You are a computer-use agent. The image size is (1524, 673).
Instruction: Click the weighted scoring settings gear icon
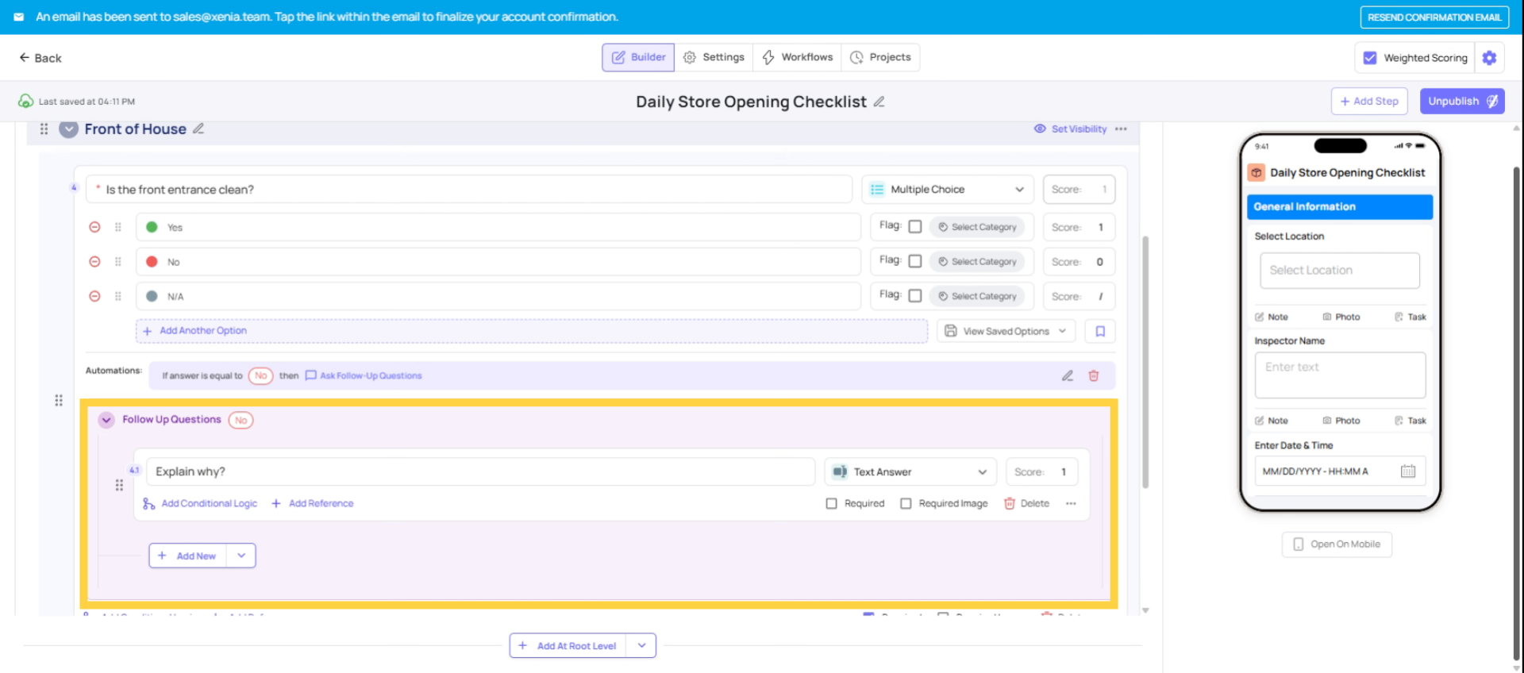(1489, 58)
